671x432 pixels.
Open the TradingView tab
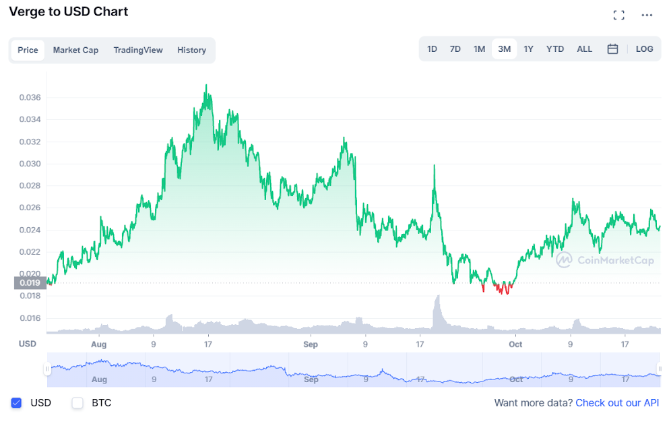(138, 50)
